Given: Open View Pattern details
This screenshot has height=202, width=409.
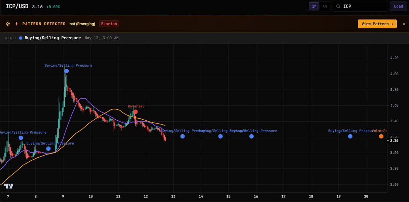Looking at the screenshot, I should click(x=377, y=24).
